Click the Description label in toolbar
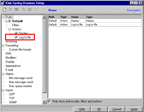This screenshot has height=112, width=144. (x=134, y=10)
